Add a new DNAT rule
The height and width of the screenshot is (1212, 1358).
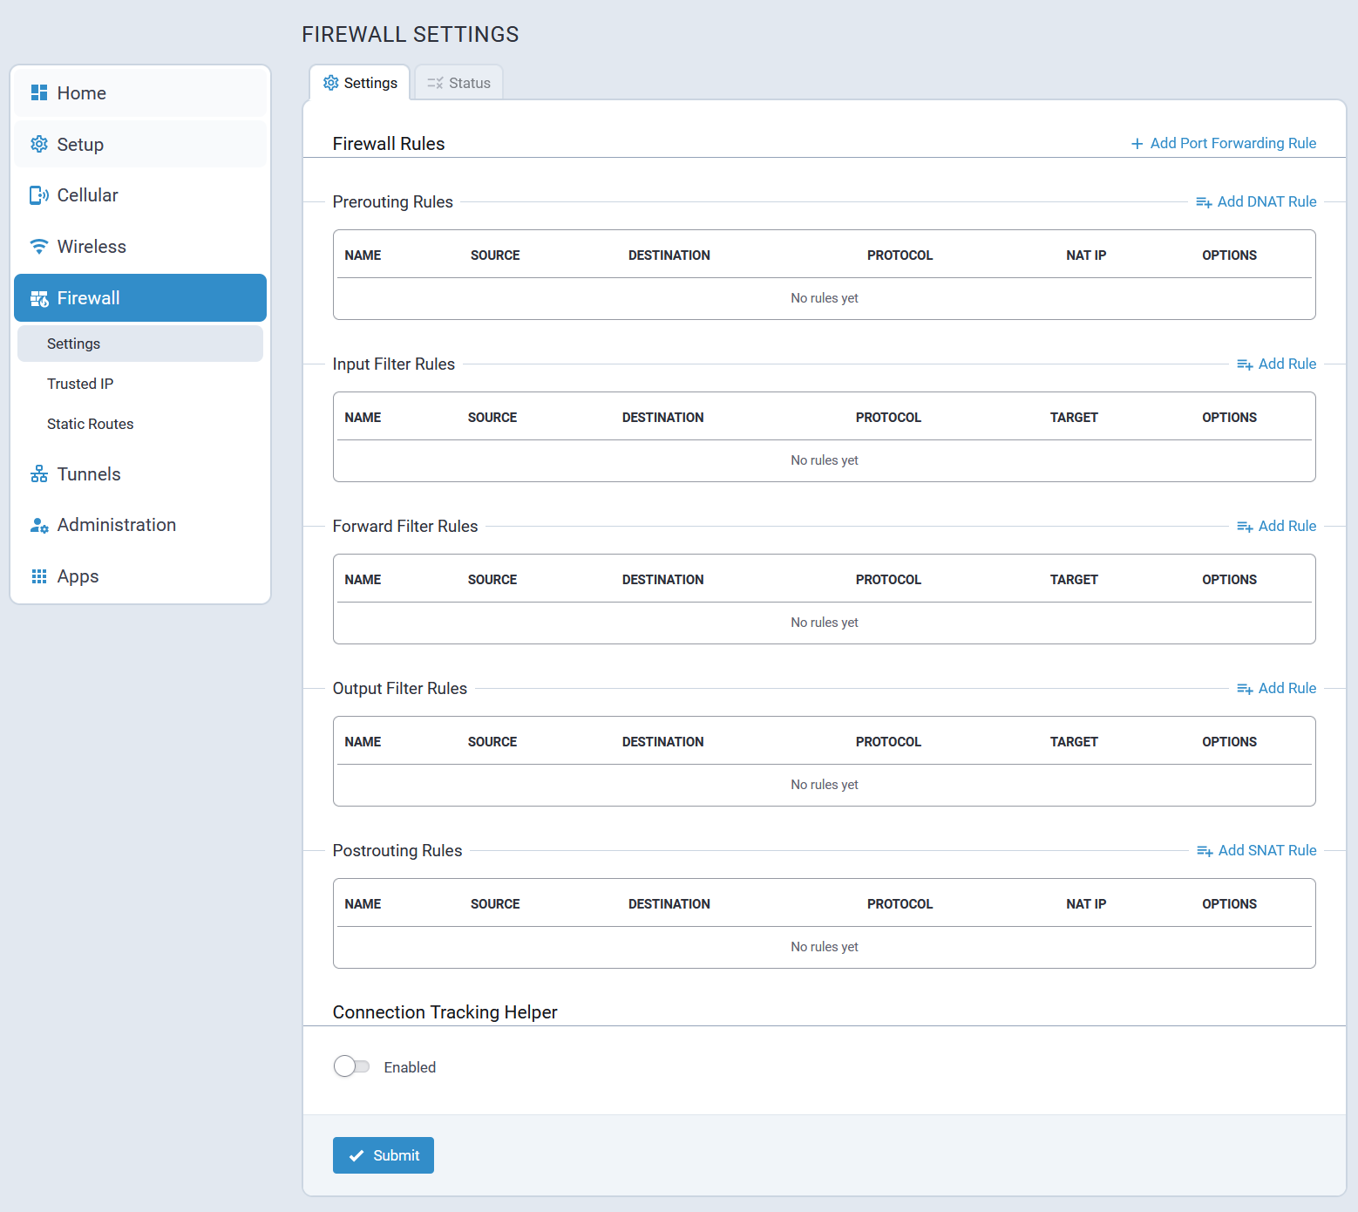tap(1256, 201)
